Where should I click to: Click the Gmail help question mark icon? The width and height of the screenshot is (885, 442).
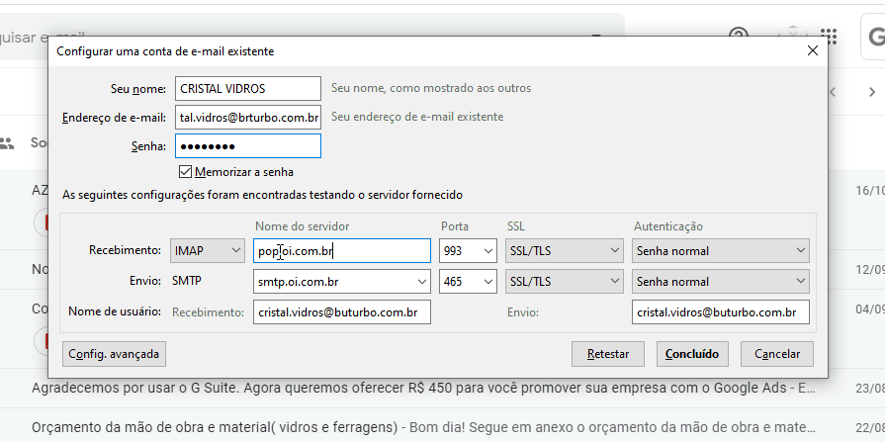coord(738,36)
